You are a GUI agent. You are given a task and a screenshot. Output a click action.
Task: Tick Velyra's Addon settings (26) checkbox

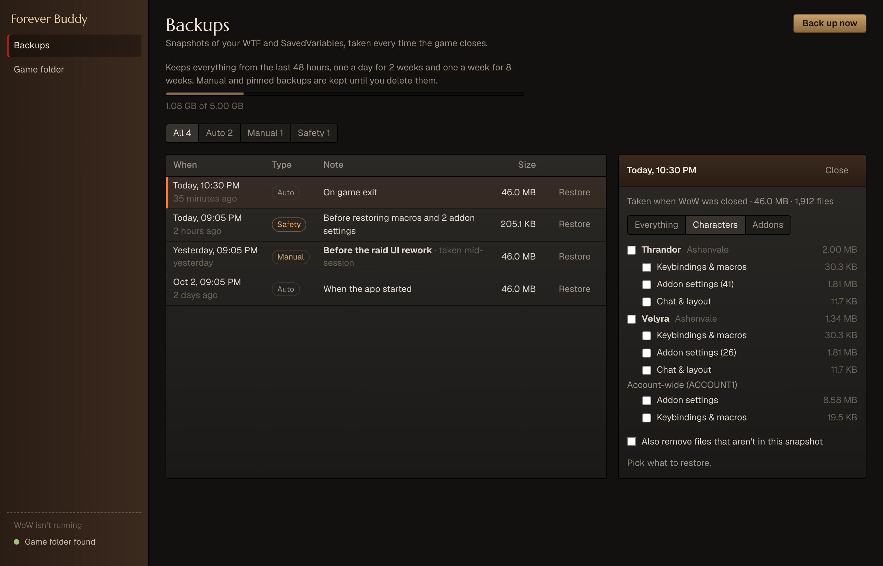(x=646, y=353)
